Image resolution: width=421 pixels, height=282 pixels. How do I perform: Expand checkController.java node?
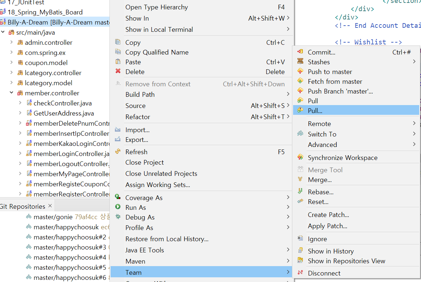click(20, 103)
